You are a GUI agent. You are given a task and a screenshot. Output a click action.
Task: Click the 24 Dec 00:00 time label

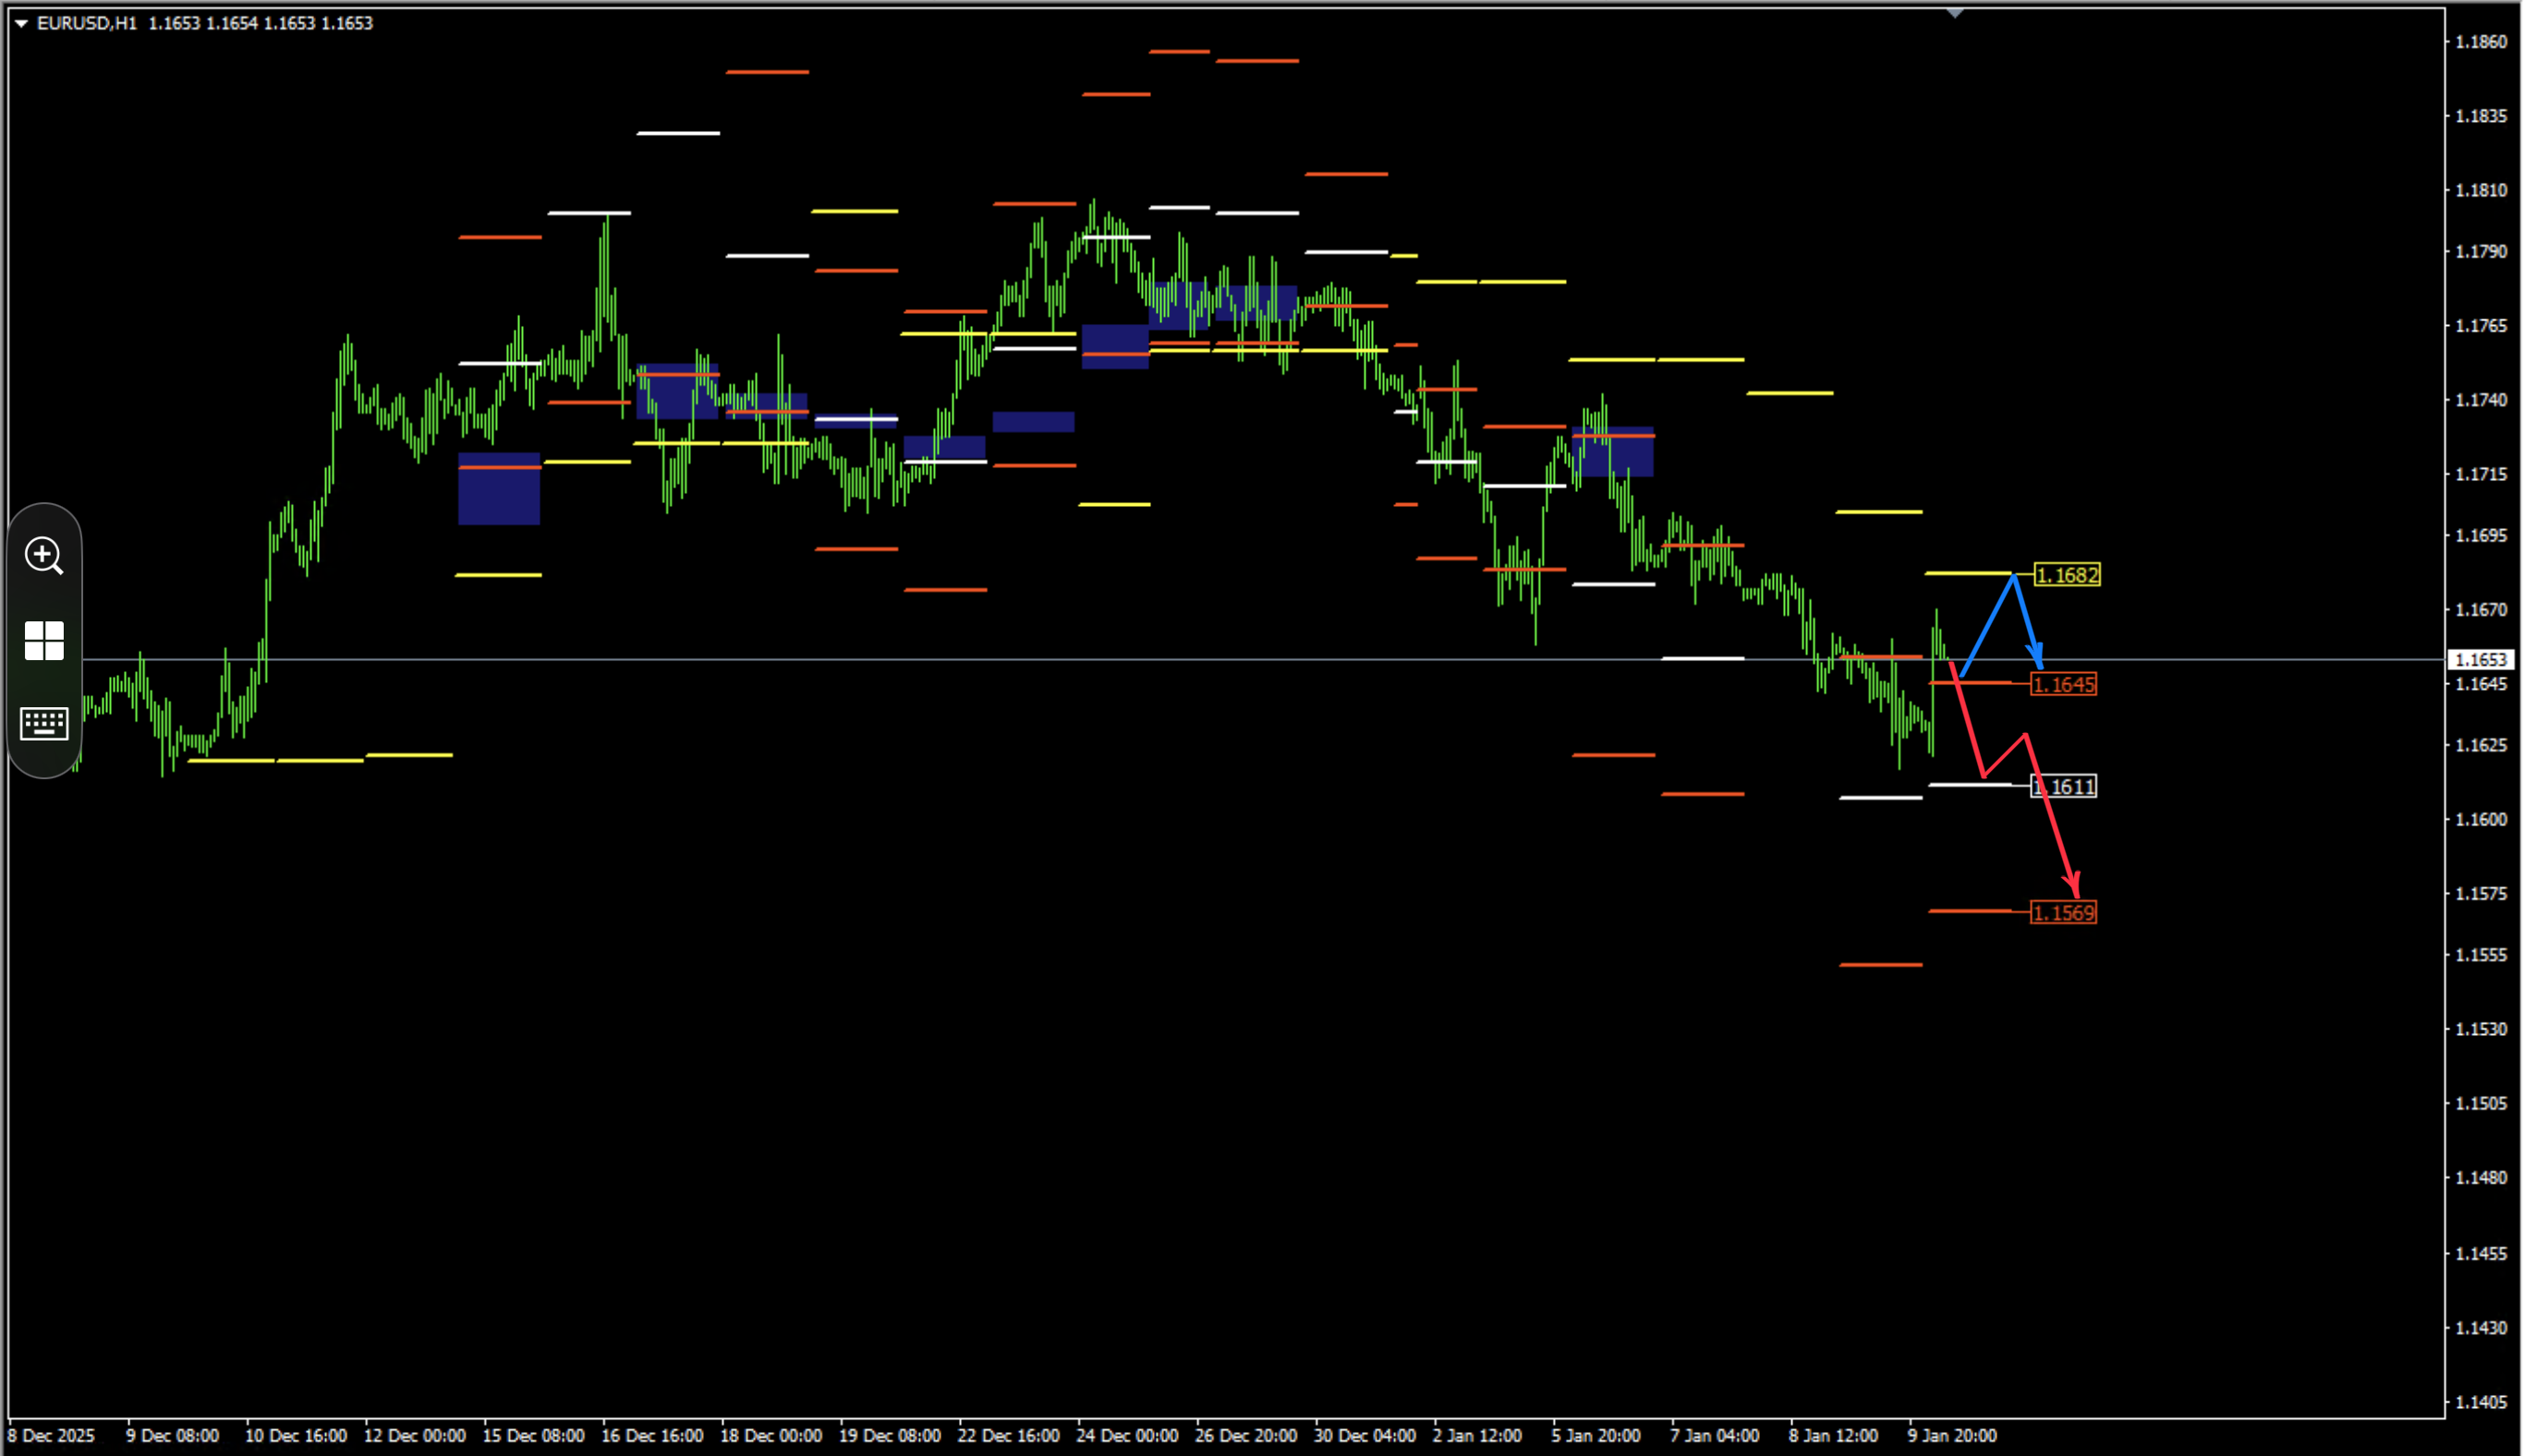click(1127, 1436)
